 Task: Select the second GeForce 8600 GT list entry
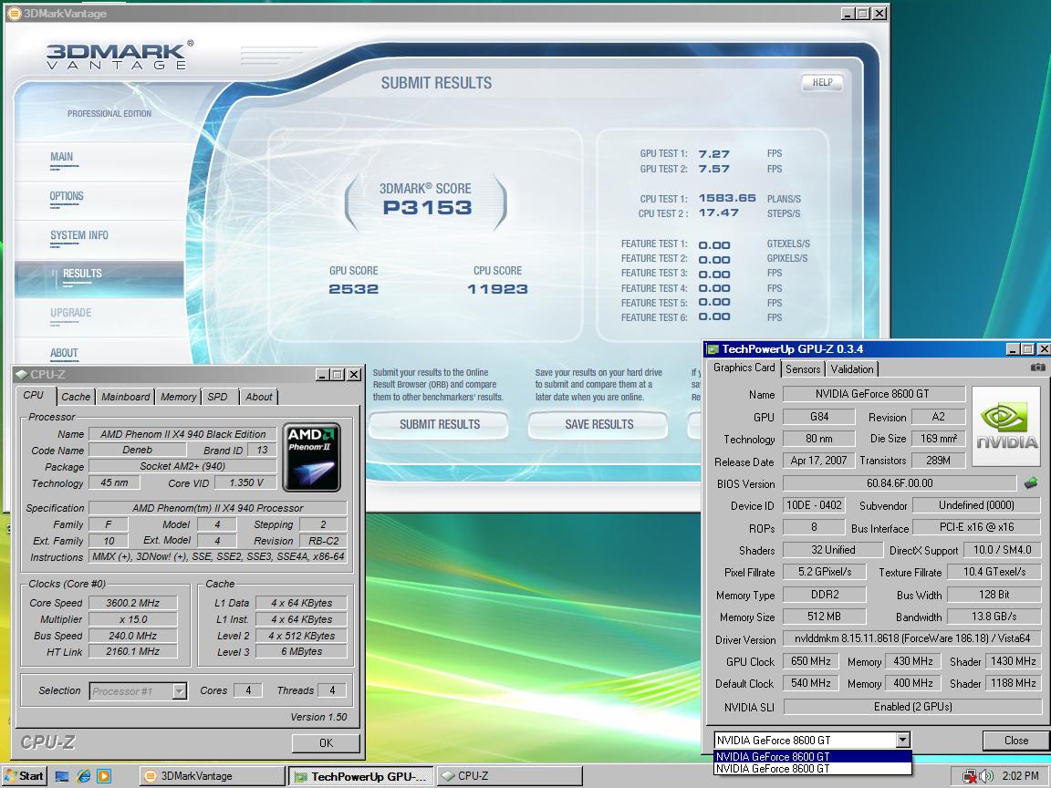812,769
